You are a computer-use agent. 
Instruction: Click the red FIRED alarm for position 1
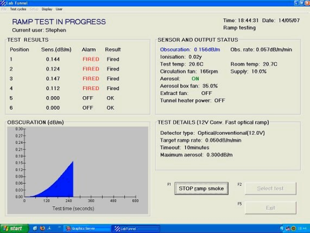click(x=91, y=59)
